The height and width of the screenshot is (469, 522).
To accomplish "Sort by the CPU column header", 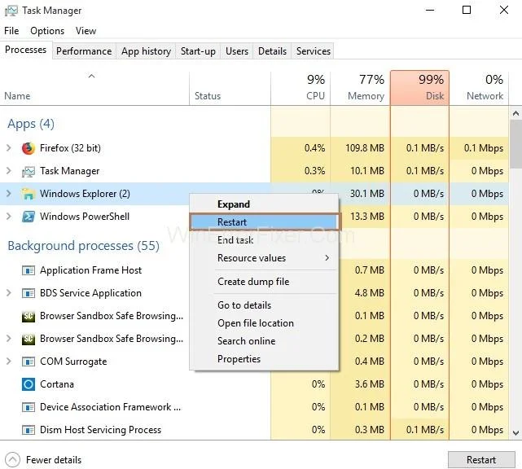I will (300, 89).
